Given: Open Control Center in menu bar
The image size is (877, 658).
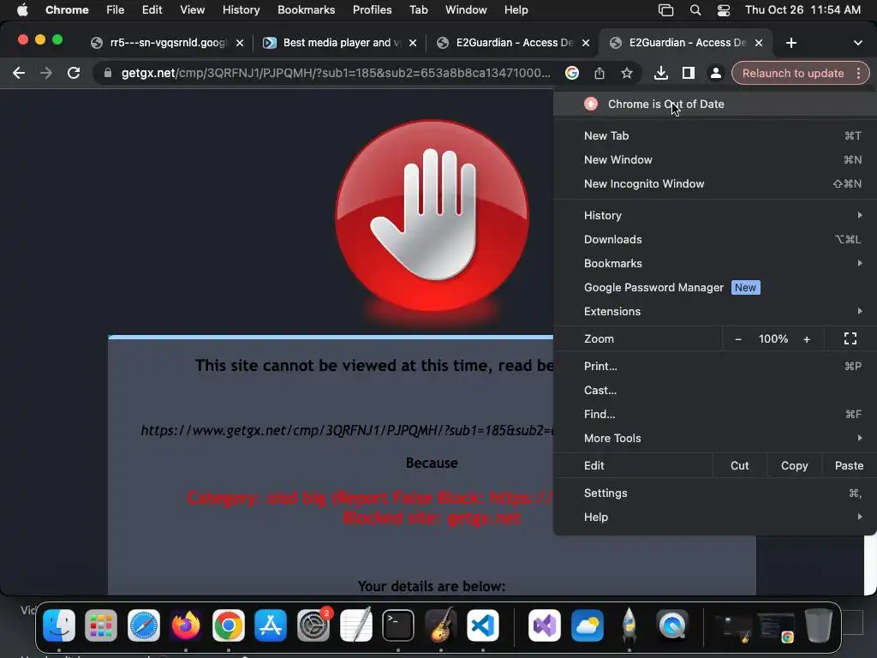Looking at the screenshot, I should pos(723,10).
